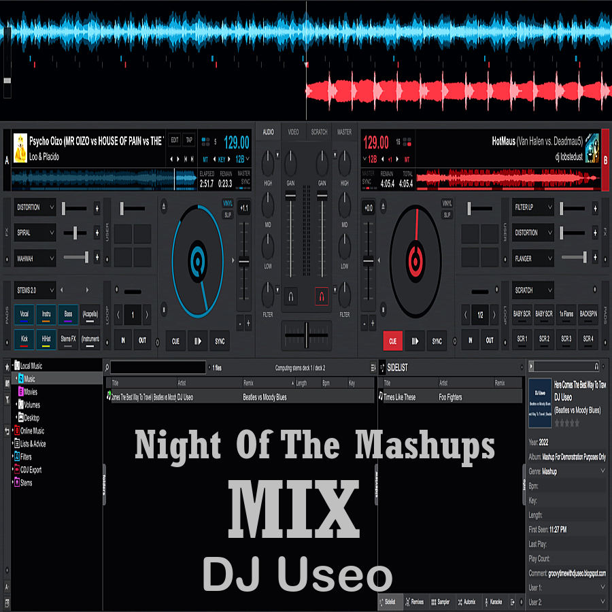Screen dimensions: 612x612
Task: Switch to the AUDIO mixer tab
Action: tap(268, 132)
